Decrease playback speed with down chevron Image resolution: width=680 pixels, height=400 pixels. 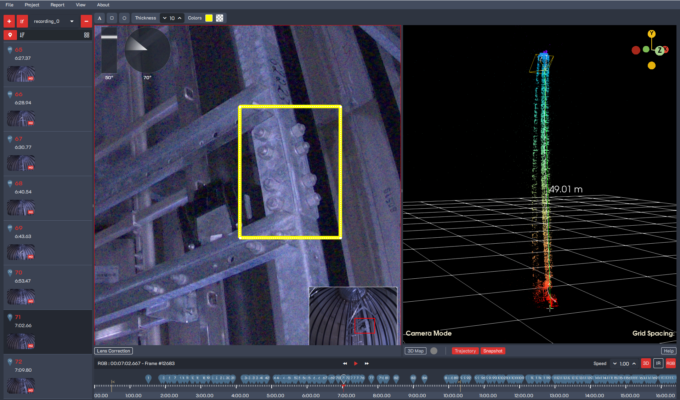pos(615,364)
